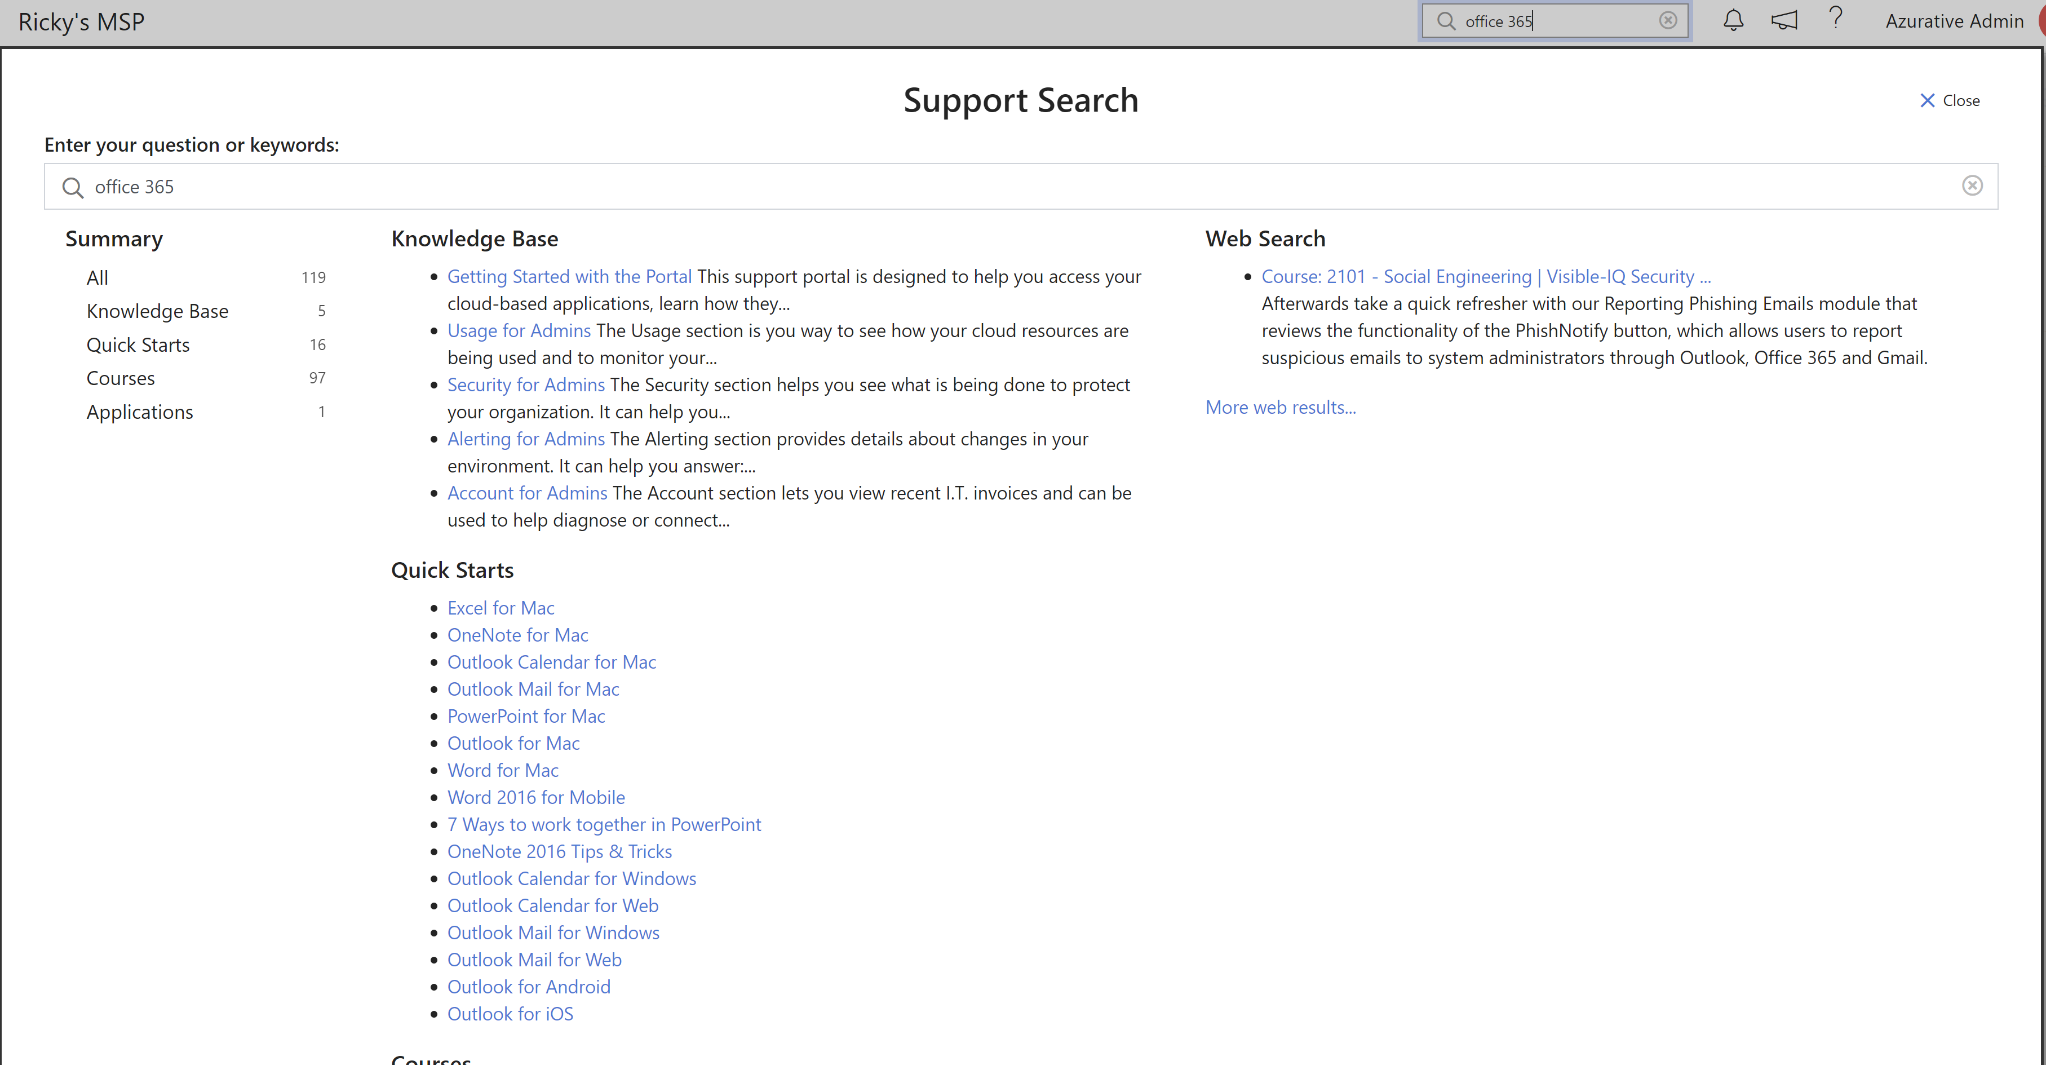Viewport: 2046px width, 1065px height.
Task: Open Word 2016 for Mobile quick start
Action: click(535, 797)
